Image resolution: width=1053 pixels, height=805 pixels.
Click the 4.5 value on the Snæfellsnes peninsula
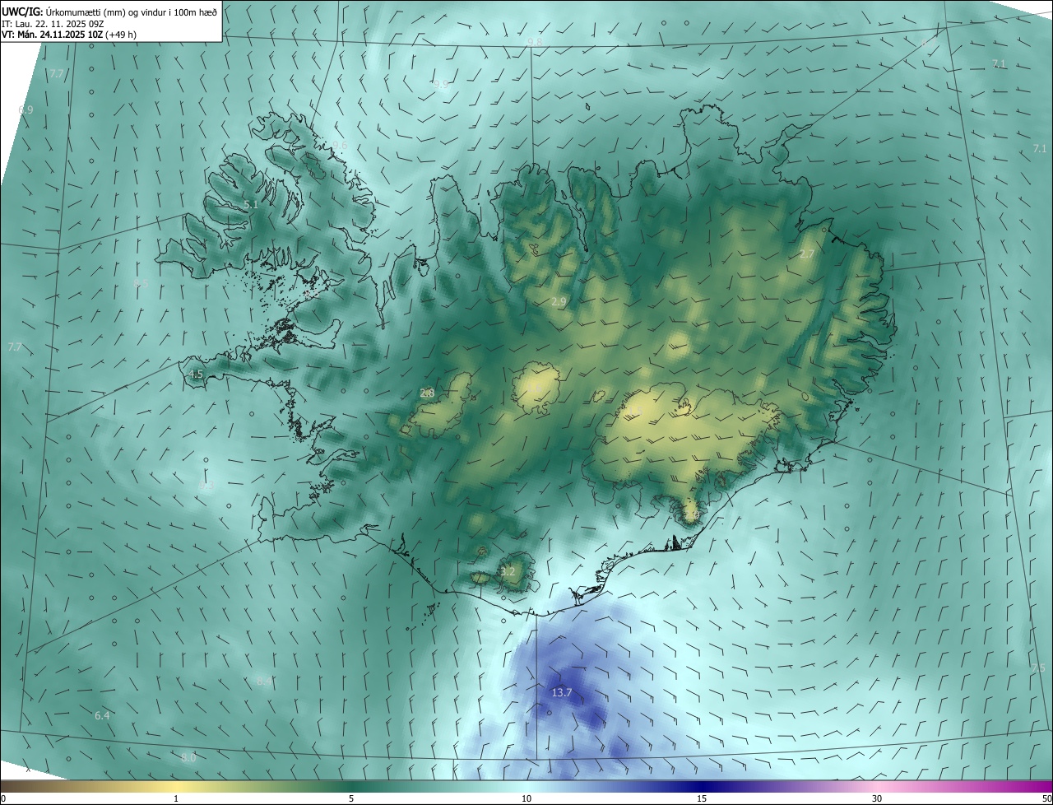pos(195,374)
